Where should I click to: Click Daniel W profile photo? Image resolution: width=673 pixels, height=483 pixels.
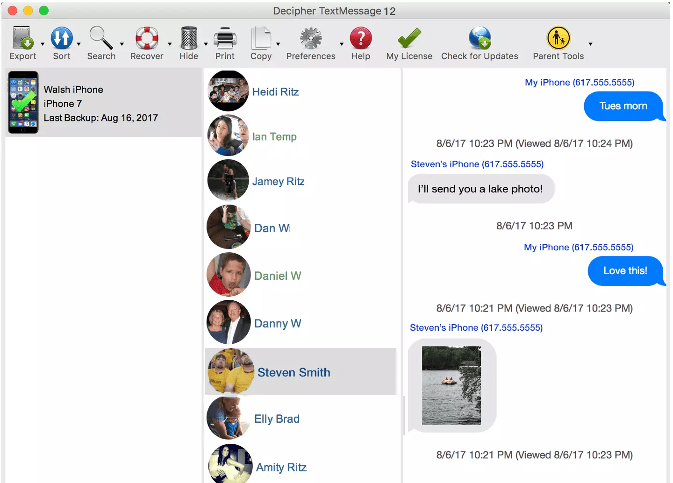(x=229, y=275)
